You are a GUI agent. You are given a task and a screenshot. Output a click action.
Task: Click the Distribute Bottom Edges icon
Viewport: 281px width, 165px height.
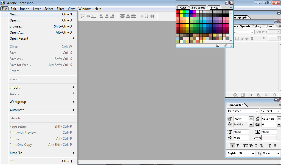tap(133, 16)
